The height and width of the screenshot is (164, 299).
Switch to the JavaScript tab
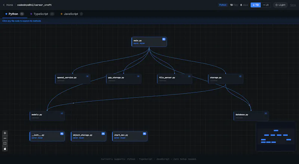point(71,14)
